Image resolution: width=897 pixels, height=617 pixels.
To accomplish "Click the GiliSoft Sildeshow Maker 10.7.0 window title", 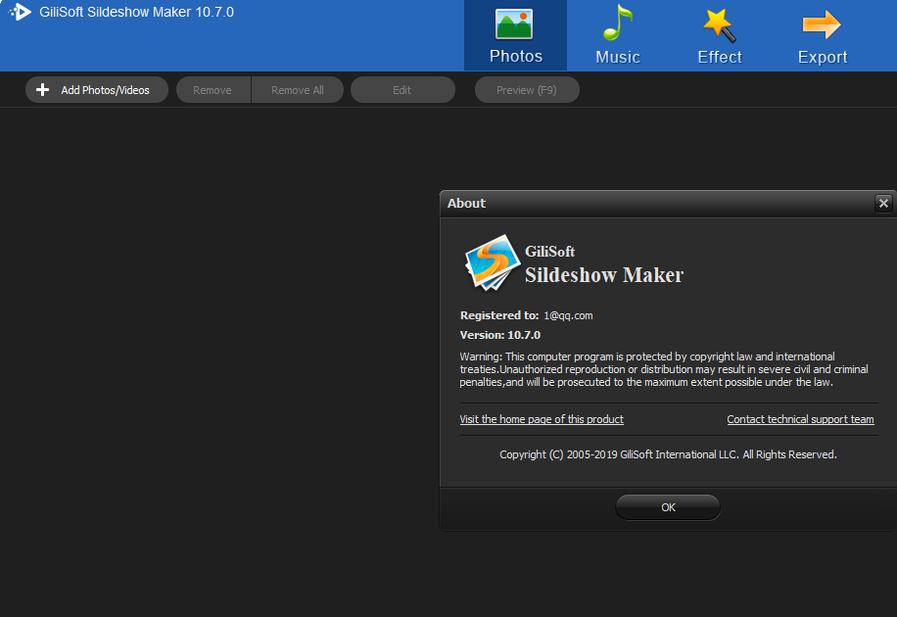I will point(136,12).
